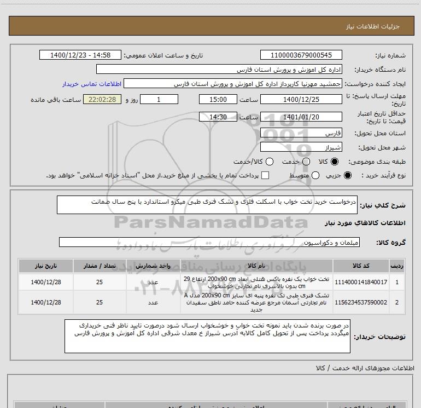Open the buyer contact information link
The height and width of the screenshot is (408, 421).
click(92, 84)
